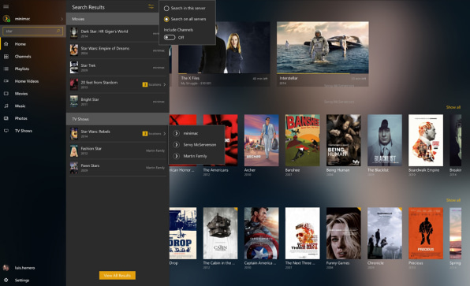Open the Interstellar thumbnail

pos(323,47)
